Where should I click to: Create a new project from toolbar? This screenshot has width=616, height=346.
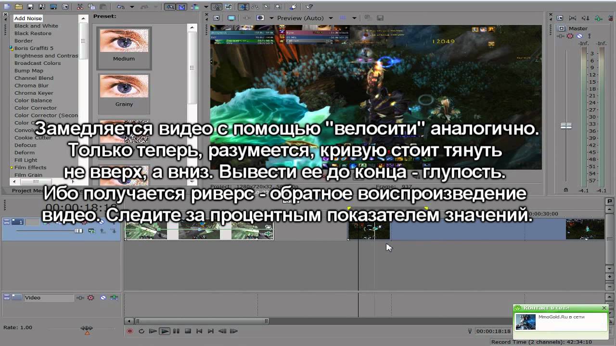coord(7,7)
